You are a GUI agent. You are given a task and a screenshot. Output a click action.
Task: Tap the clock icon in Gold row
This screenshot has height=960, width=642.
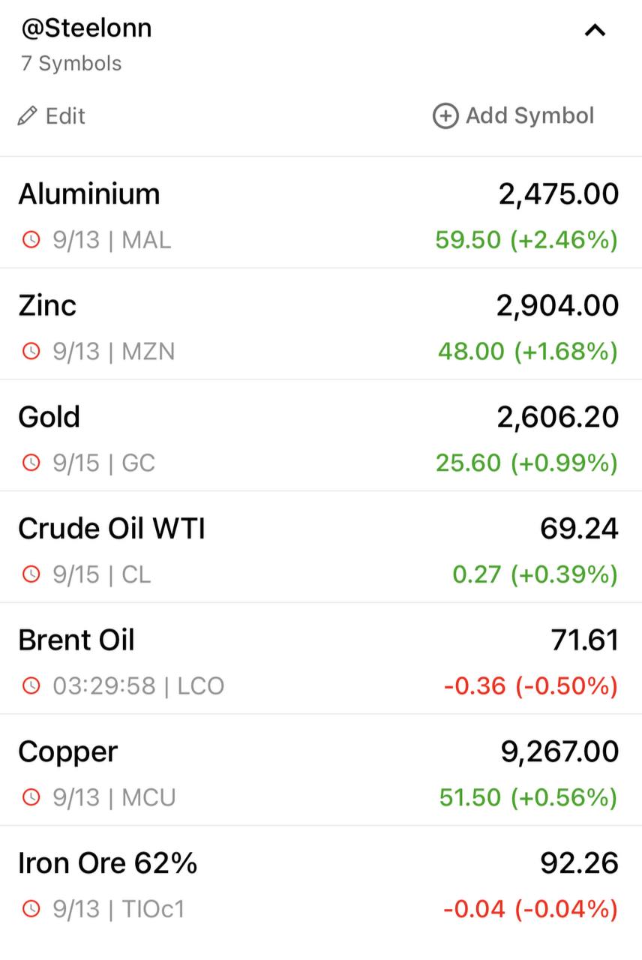[31, 463]
